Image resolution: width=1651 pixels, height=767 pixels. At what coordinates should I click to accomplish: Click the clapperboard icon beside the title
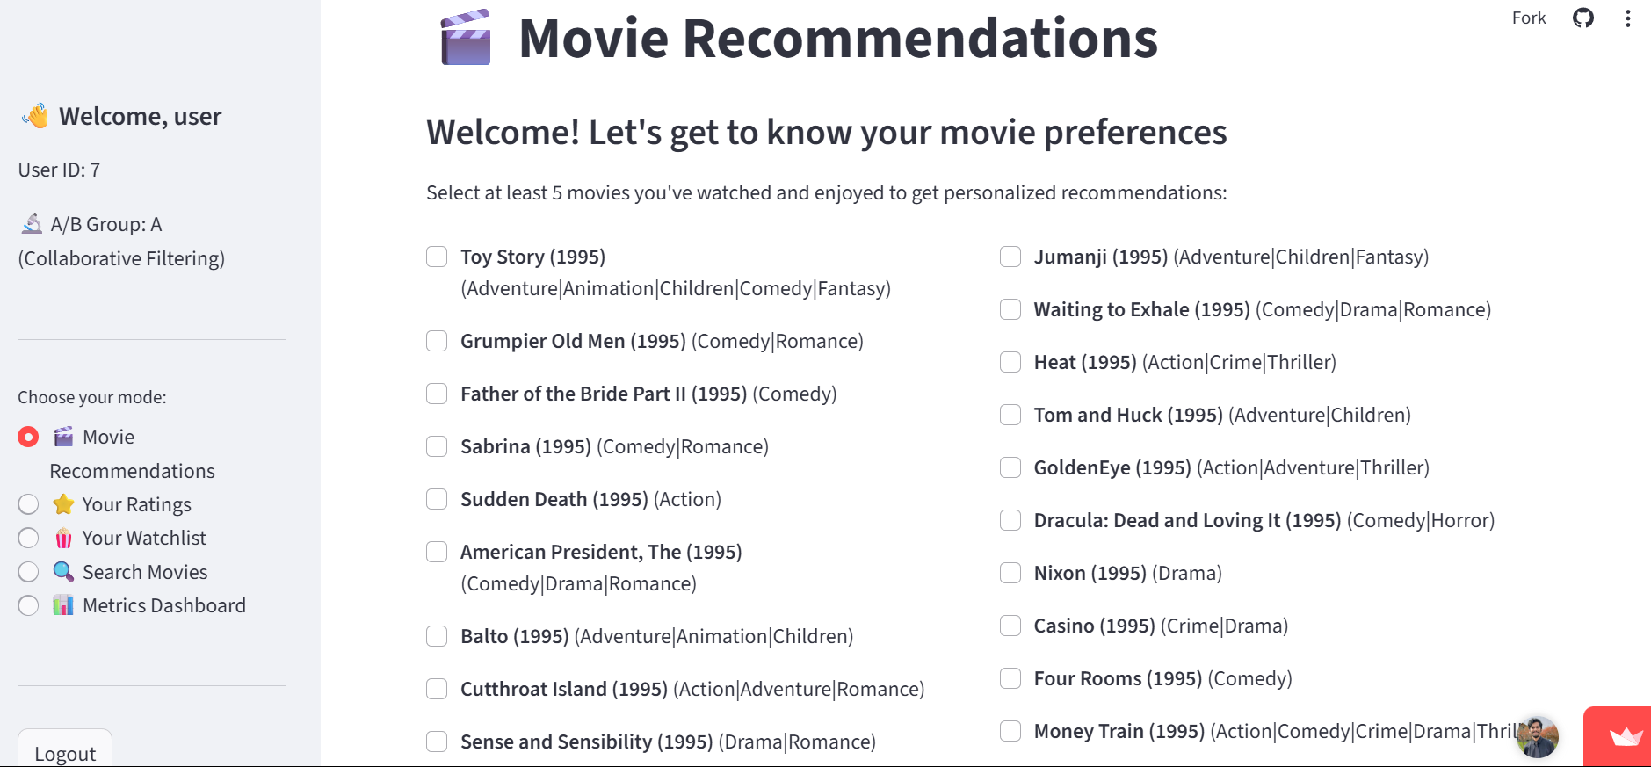pos(466,38)
